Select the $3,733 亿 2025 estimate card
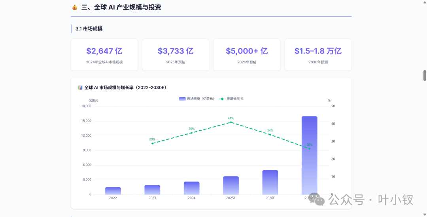Screen dimensions: 427x217 (x=176, y=55)
